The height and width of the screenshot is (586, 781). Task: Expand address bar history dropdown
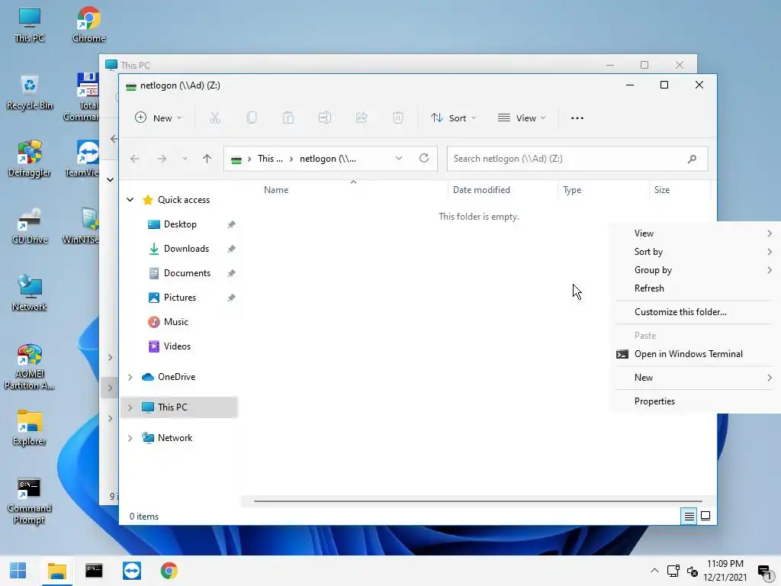coord(399,158)
